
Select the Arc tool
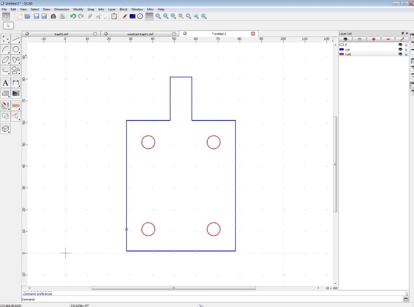click(x=5, y=49)
